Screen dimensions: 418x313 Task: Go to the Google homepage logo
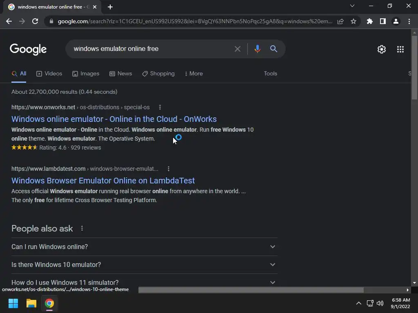[x=28, y=49]
